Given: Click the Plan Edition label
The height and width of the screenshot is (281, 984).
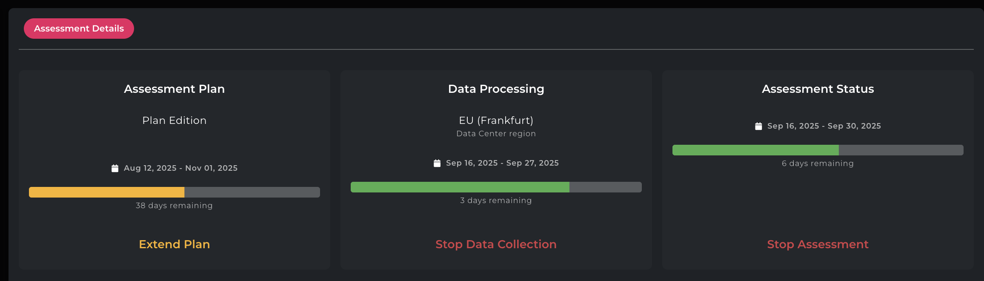Looking at the screenshot, I should (174, 120).
